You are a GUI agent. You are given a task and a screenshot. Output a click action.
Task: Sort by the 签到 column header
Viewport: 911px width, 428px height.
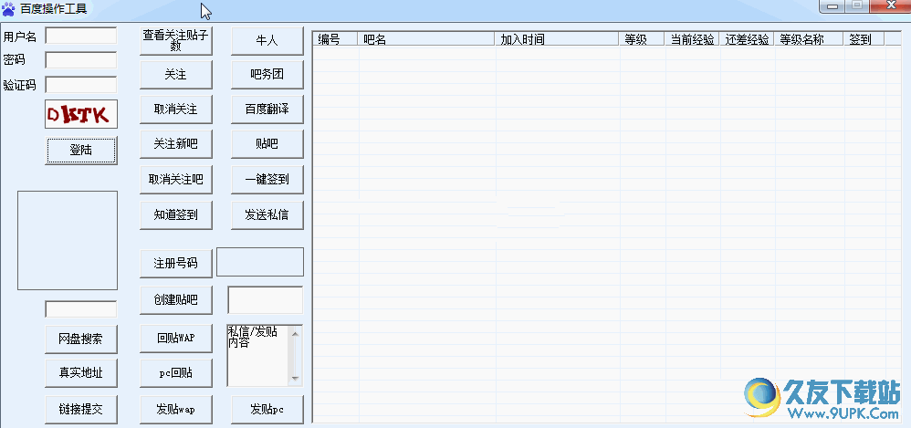click(x=864, y=39)
